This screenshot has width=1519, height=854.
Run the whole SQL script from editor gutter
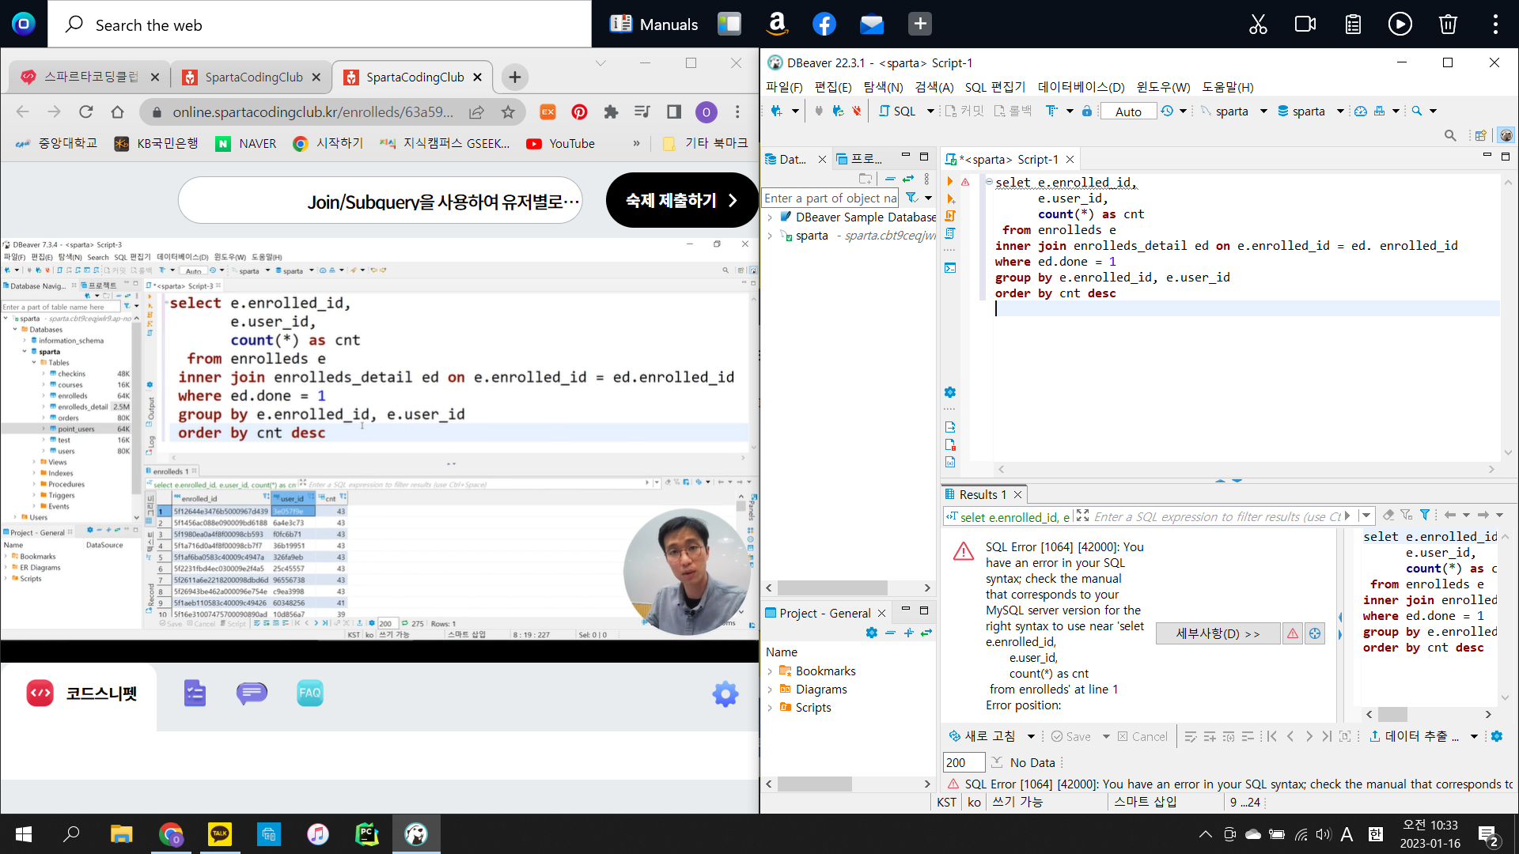[950, 216]
